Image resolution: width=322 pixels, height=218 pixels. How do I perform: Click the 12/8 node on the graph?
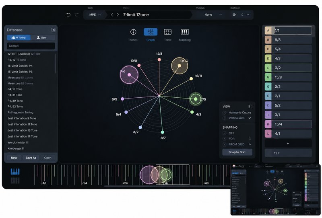[x=159, y=60]
